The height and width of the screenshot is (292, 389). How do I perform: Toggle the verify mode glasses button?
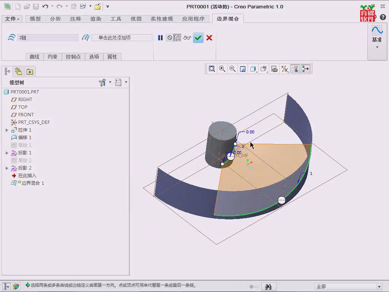coord(187,38)
